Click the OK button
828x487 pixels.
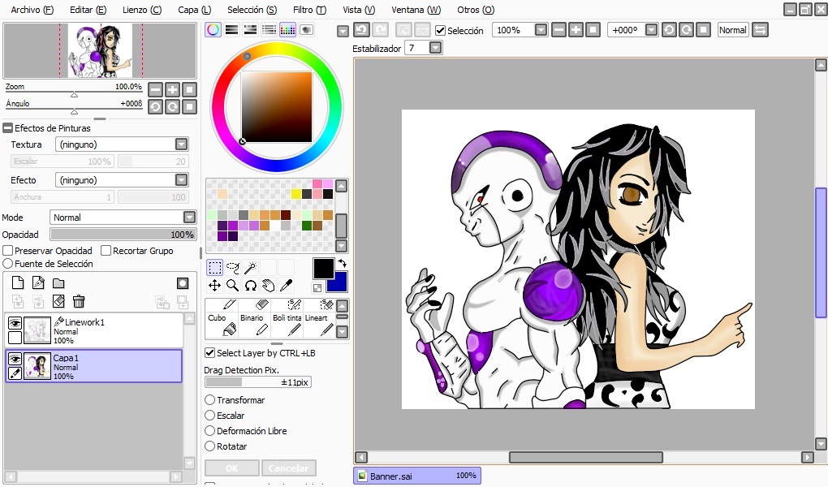point(232,468)
